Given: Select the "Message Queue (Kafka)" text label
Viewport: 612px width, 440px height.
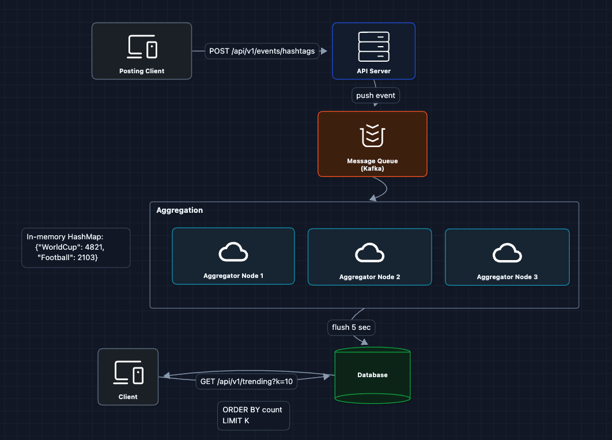Looking at the screenshot, I should click(x=372, y=164).
